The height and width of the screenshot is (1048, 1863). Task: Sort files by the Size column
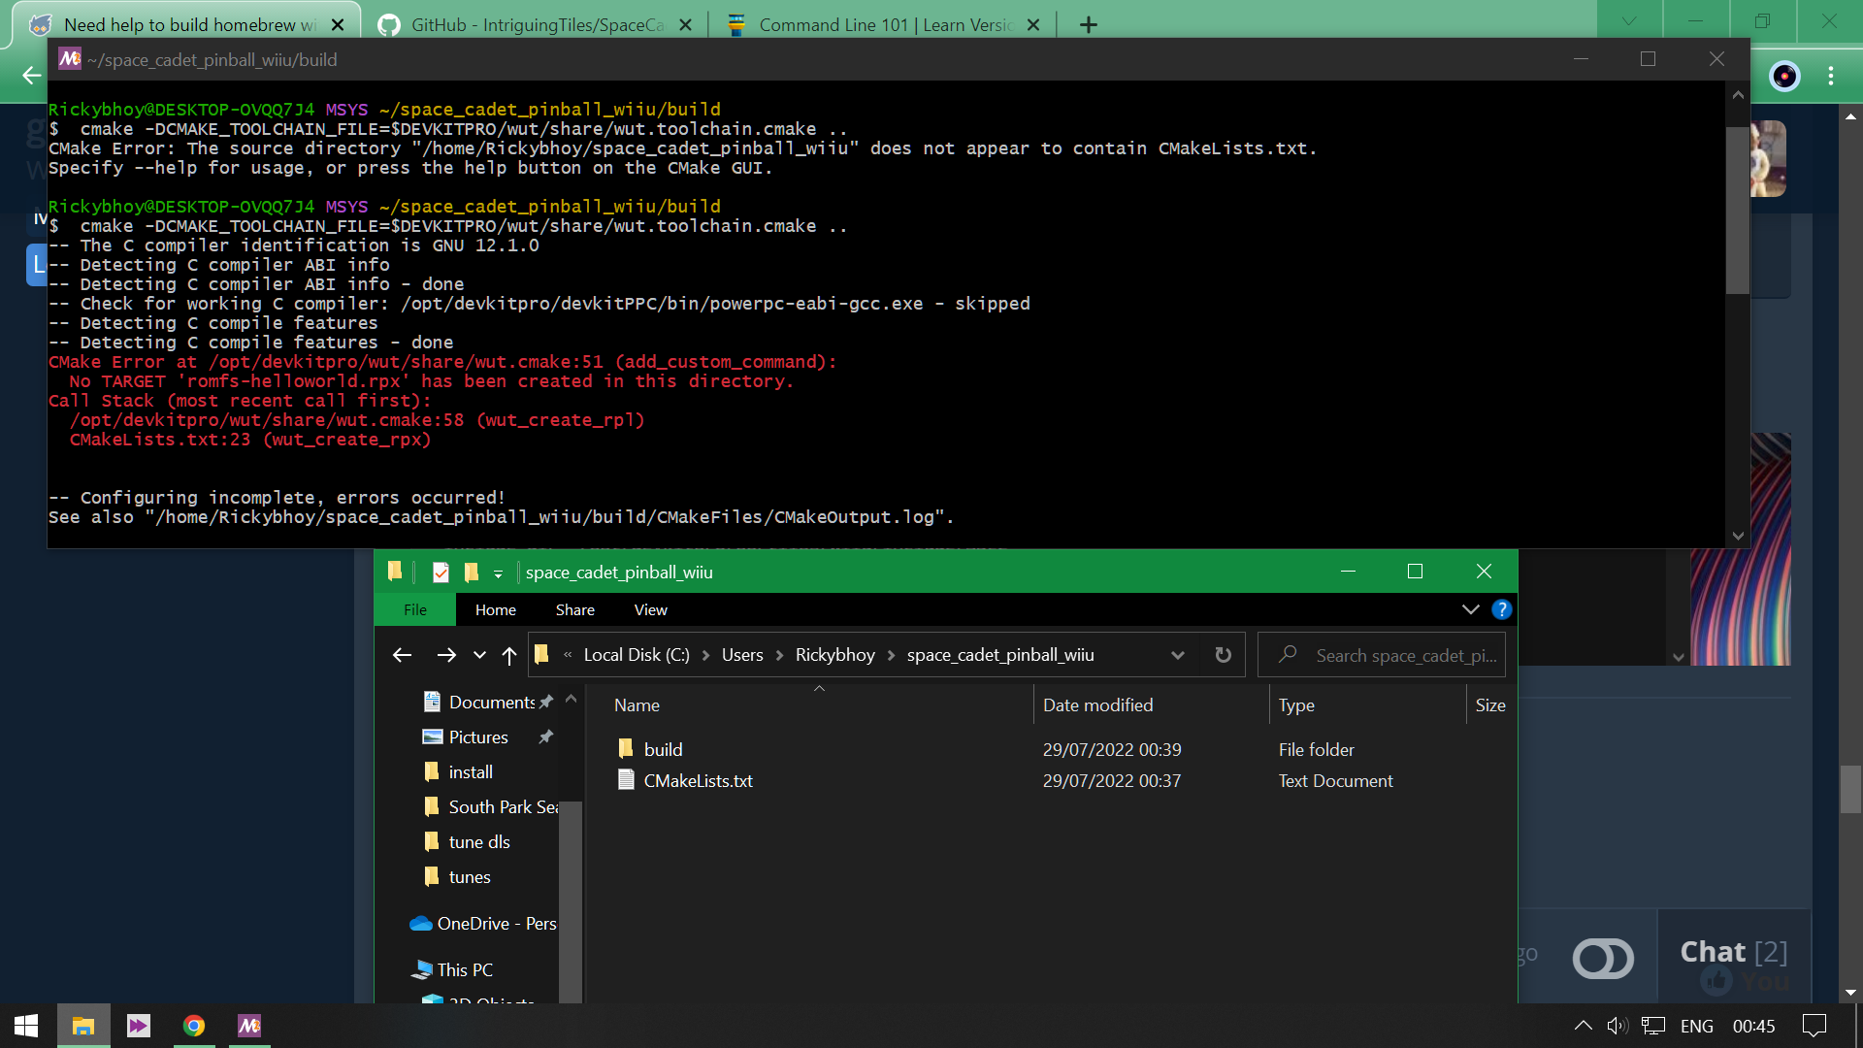coord(1490,705)
